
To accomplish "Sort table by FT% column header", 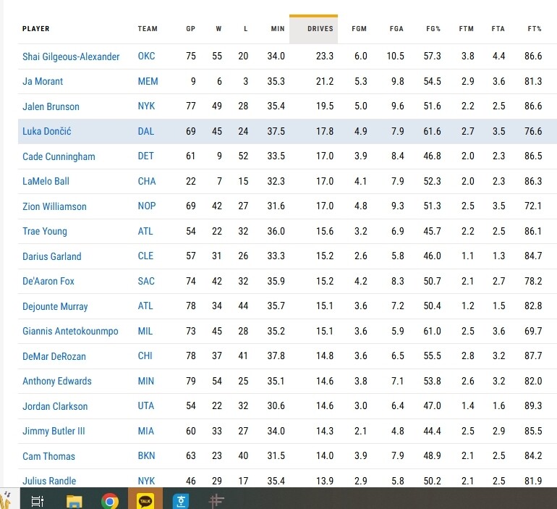I will click(x=535, y=29).
